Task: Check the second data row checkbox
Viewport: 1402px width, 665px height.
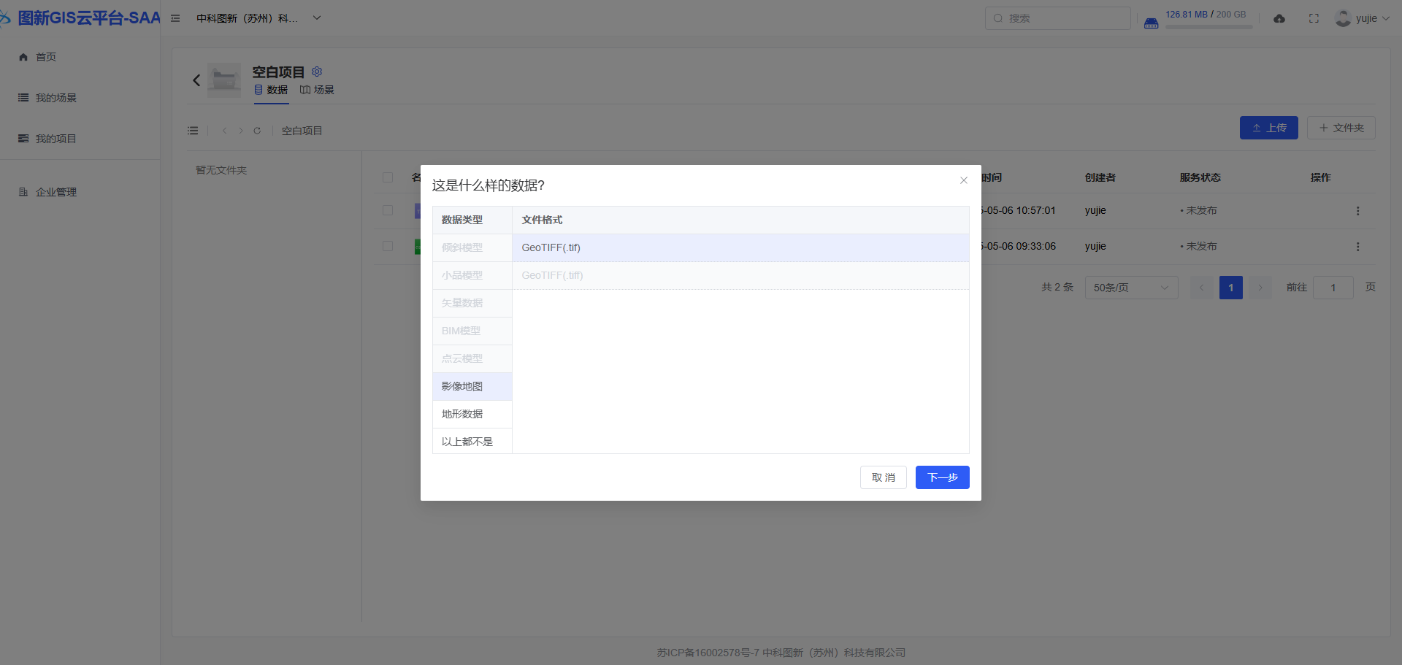Action: [x=388, y=246]
